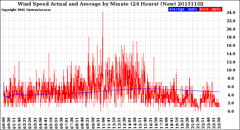Click the 13:26 time label
Viewport: 240px width, 130px height.
(124, 123)
